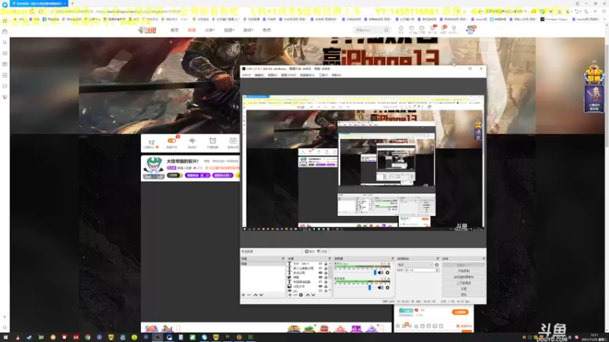
Task: Move source up in OBS Sources panel
Action: tap(308, 295)
